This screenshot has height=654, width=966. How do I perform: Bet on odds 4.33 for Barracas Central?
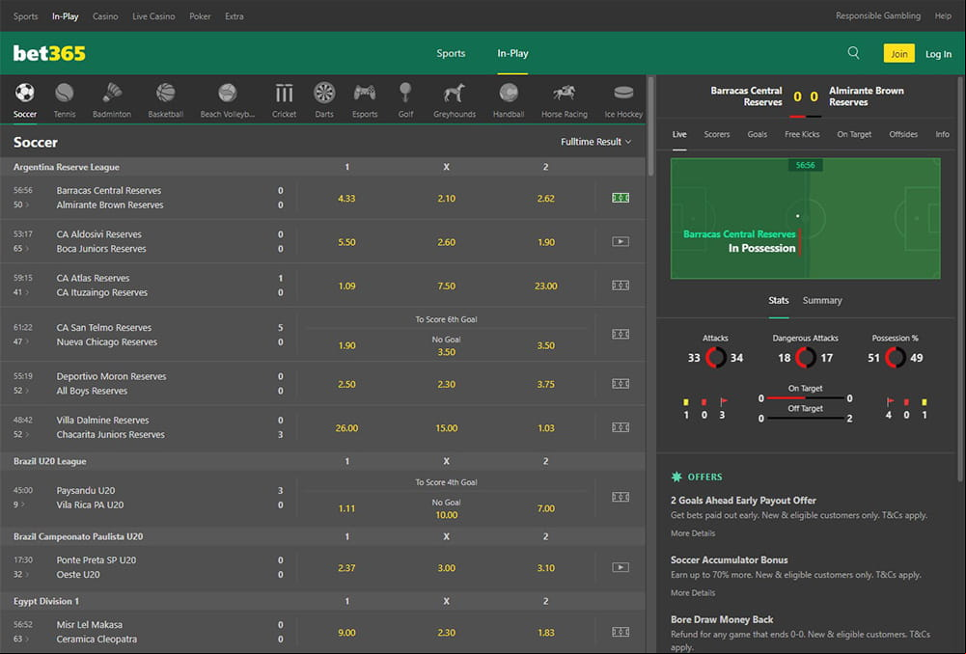point(346,199)
